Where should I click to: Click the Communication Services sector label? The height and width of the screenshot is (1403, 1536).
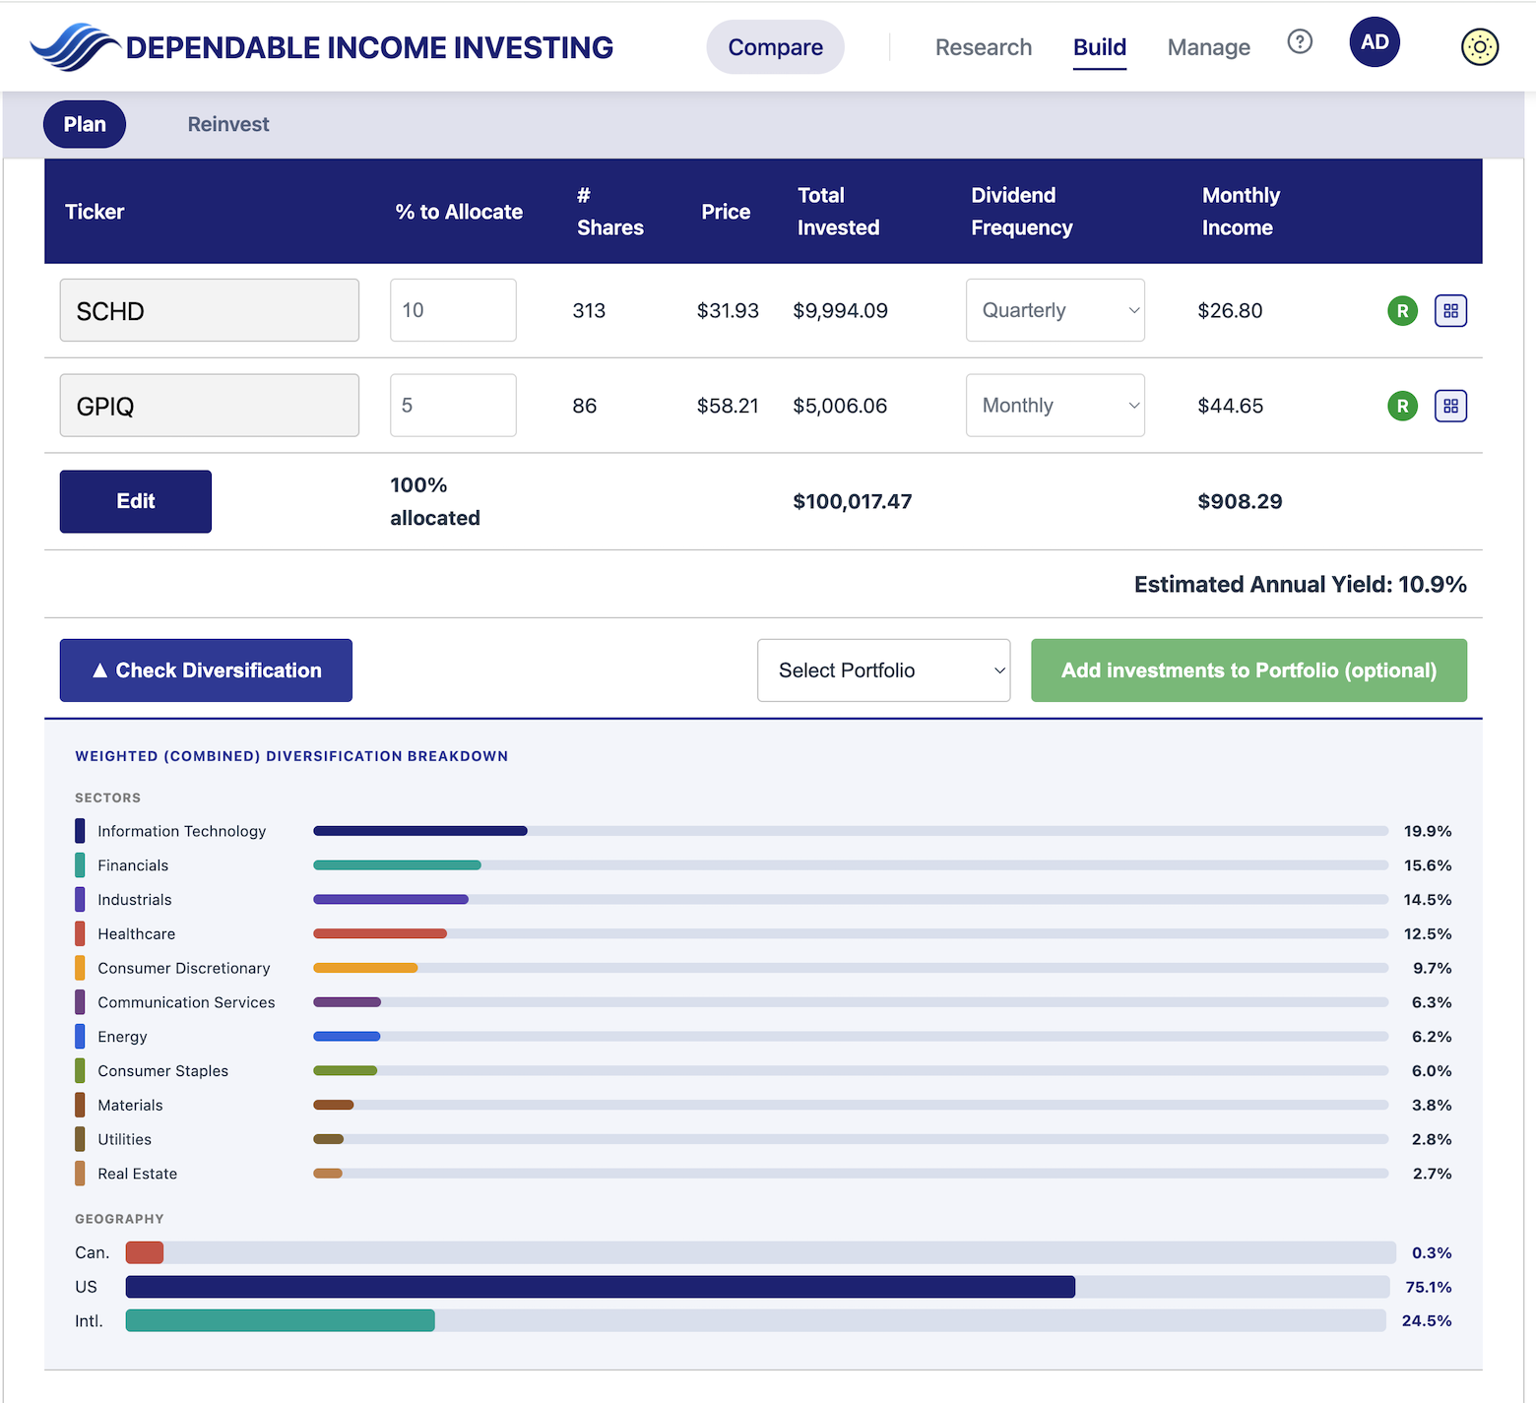pos(186,1002)
